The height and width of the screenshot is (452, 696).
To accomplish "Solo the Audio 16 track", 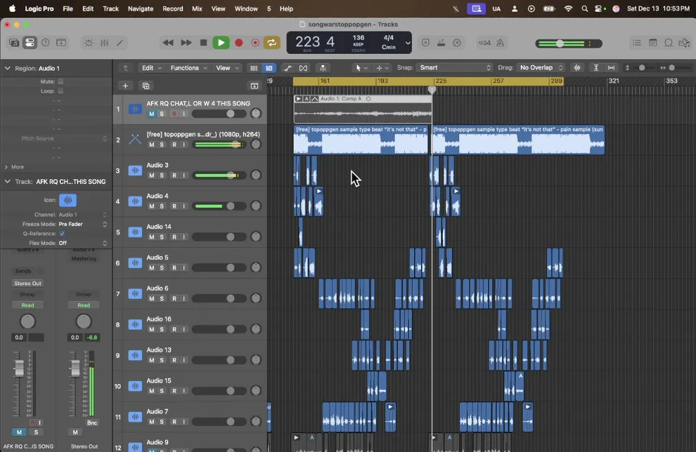I will 161,330.
